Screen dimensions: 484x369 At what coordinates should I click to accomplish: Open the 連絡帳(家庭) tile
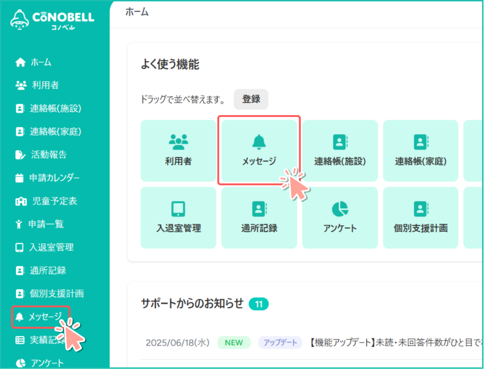tap(420, 151)
